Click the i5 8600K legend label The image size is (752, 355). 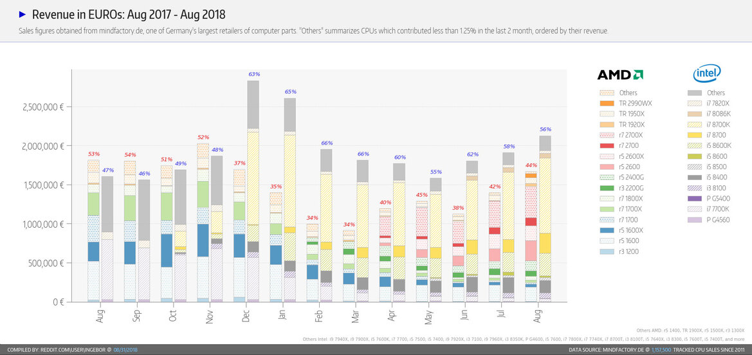point(719,145)
